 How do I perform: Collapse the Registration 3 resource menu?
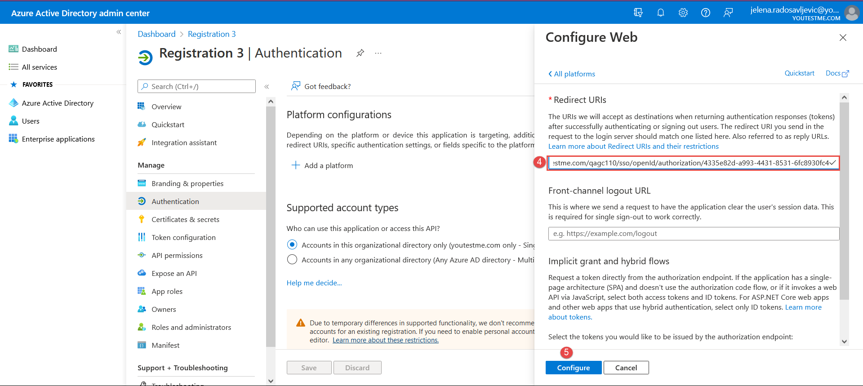point(267,86)
